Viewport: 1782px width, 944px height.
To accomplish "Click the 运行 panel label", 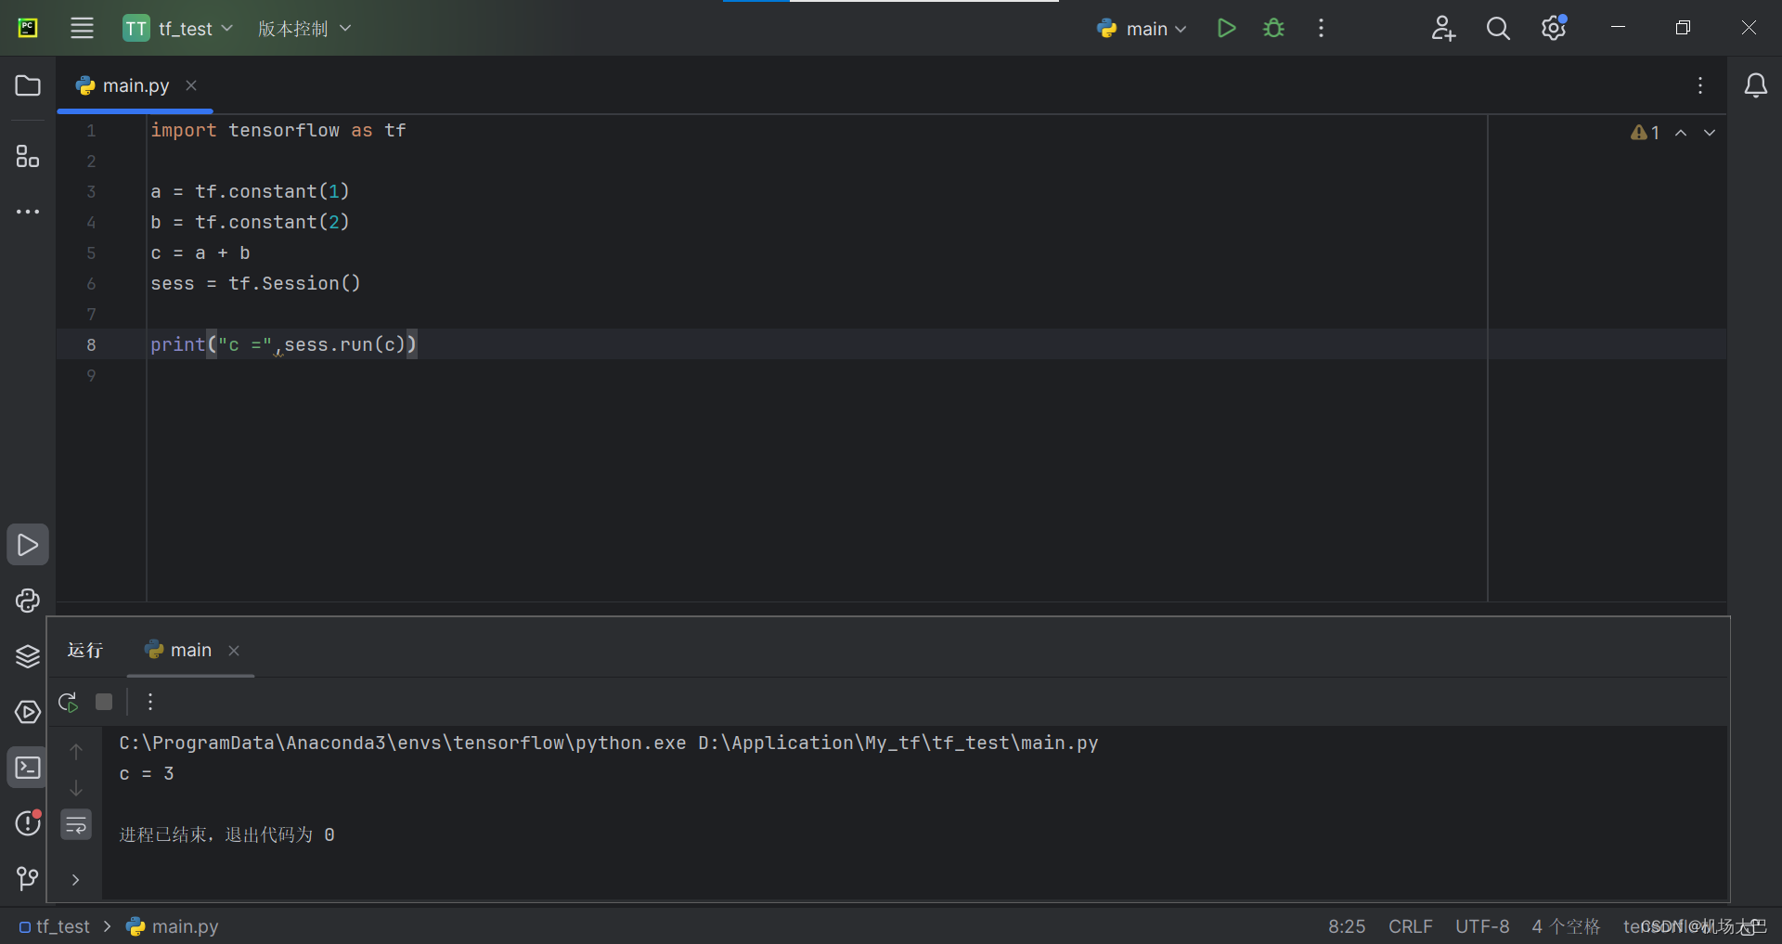I will click(85, 650).
